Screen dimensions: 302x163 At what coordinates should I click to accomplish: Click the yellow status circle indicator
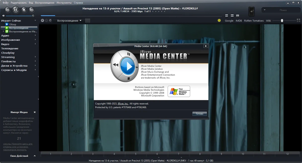pyautogui.click(x=219, y=21)
